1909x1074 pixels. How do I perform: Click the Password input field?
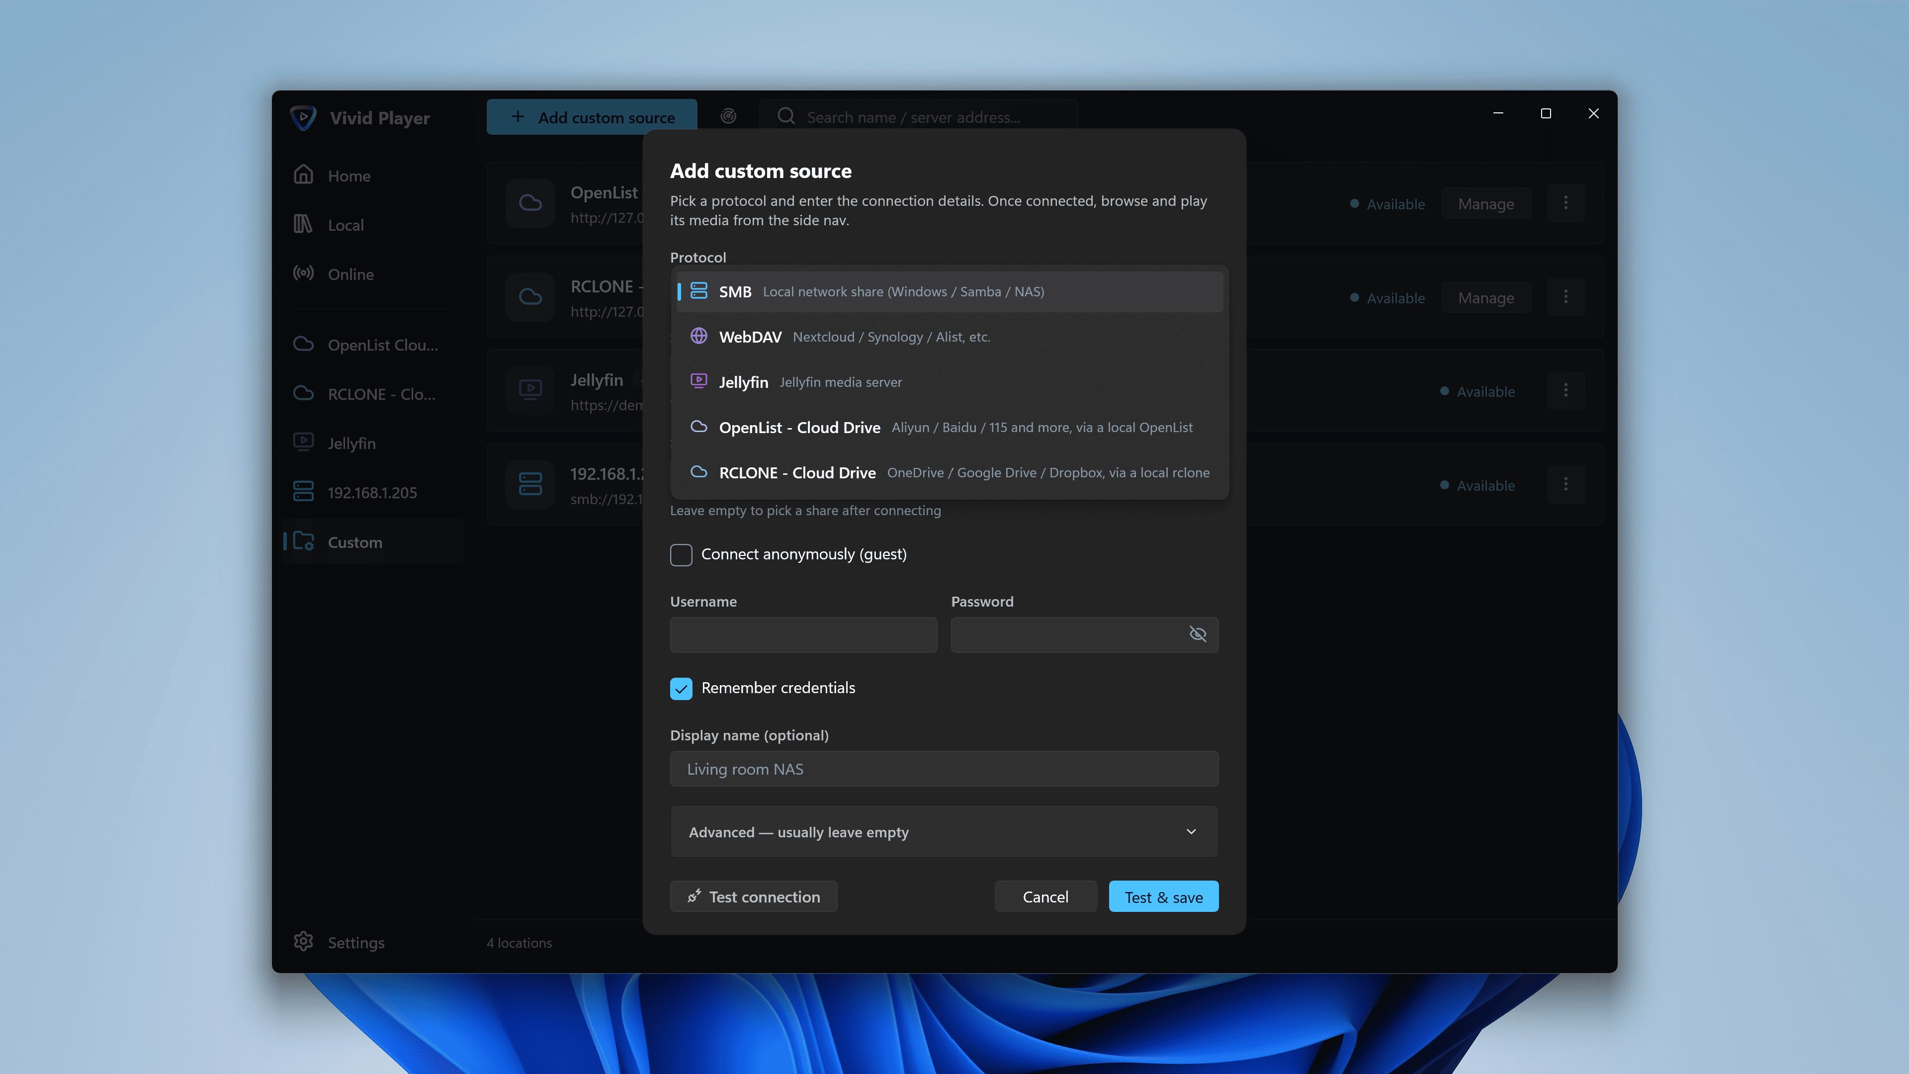point(1084,634)
